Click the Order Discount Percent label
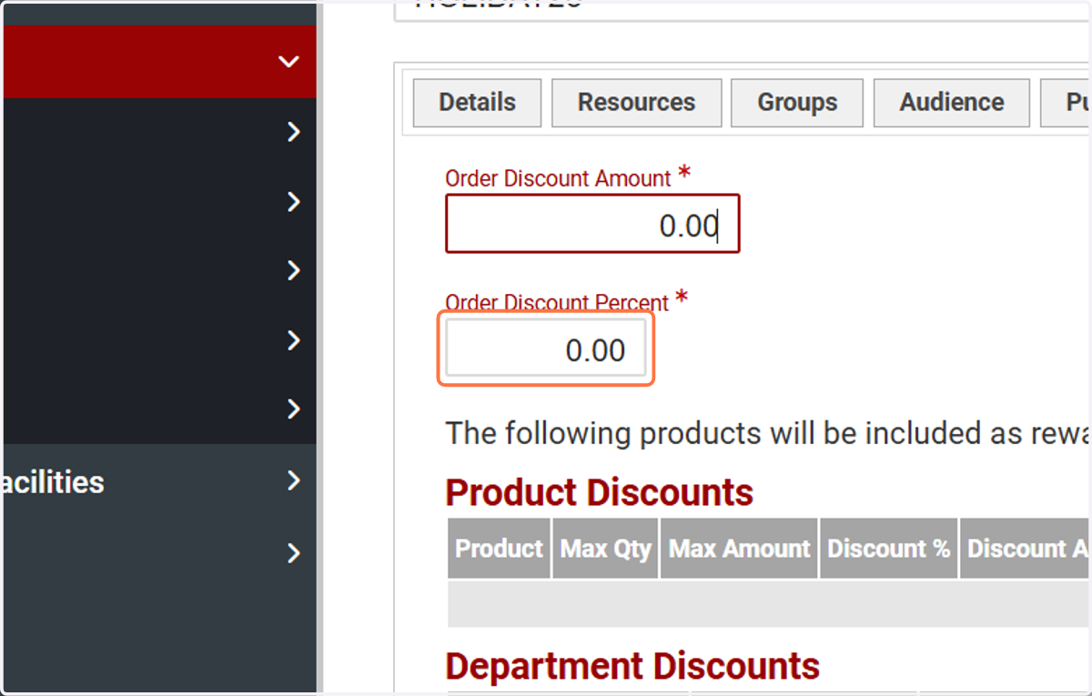This screenshot has width=1092, height=696. click(557, 302)
